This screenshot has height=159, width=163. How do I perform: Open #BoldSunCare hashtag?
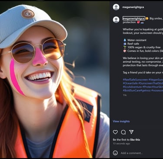132,90
